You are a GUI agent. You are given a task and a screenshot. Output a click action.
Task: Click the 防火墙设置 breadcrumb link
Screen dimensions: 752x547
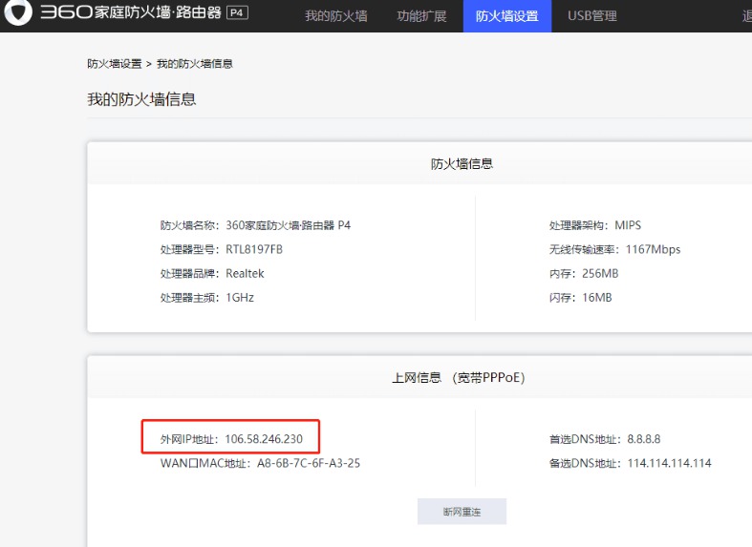114,64
